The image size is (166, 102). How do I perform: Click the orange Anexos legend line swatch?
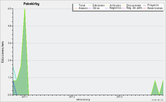(76, 8)
